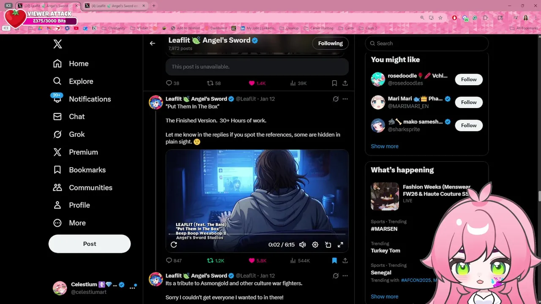
Task: Open Chat from the sidebar
Action: [x=68, y=117]
